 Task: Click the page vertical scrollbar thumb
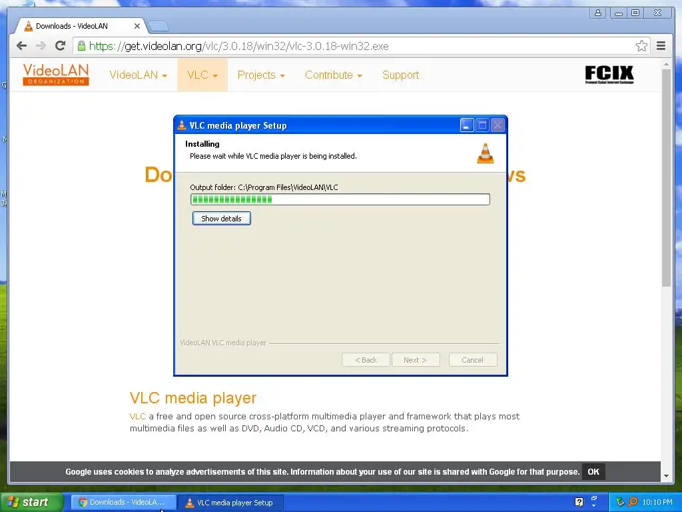pyautogui.click(x=666, y=177)
